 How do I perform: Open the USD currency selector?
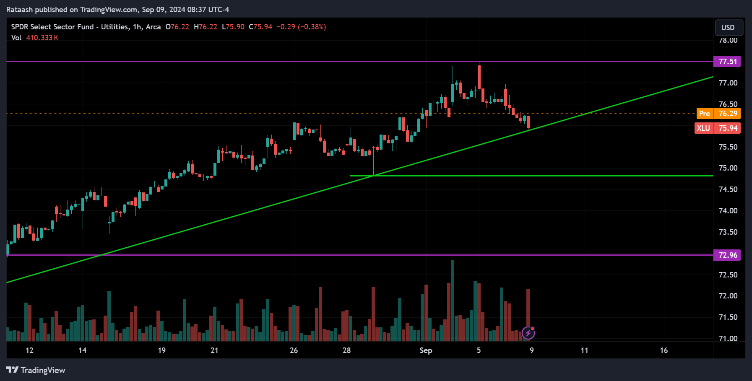[729, 28]
